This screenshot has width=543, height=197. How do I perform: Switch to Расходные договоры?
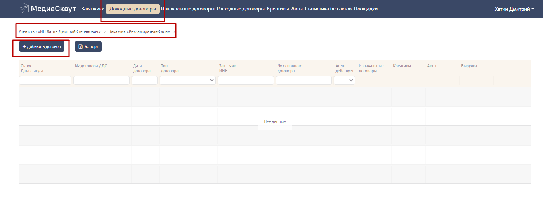pos(241,9)
